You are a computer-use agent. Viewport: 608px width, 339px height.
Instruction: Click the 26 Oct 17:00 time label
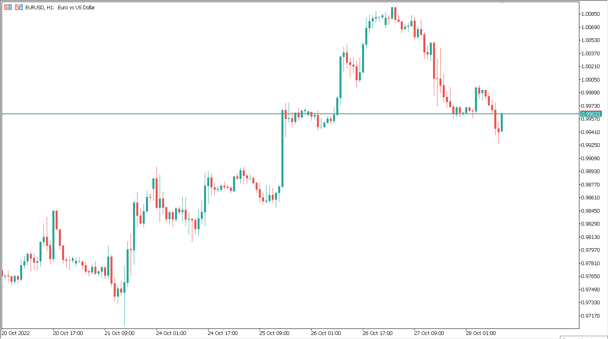377,333
